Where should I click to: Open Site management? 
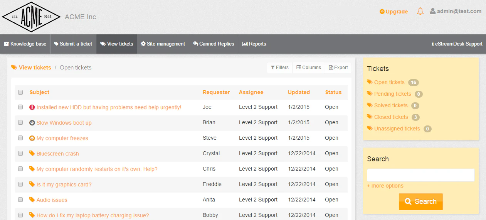click(x=163, y=44)
